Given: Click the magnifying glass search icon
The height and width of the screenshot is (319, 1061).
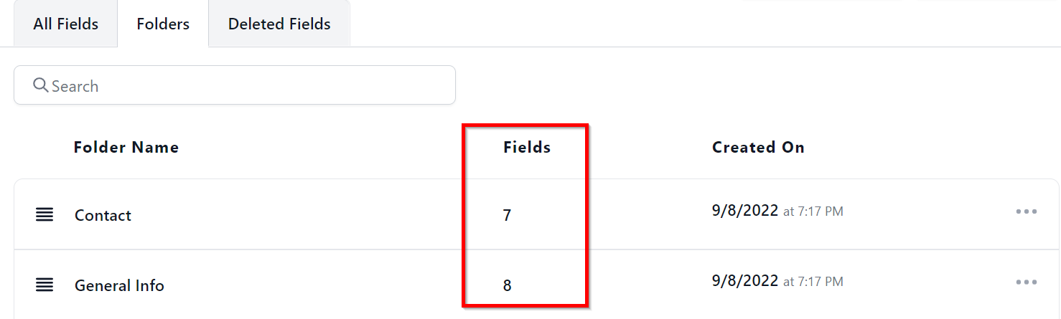Looking at the screenshot, I should 41,86.
